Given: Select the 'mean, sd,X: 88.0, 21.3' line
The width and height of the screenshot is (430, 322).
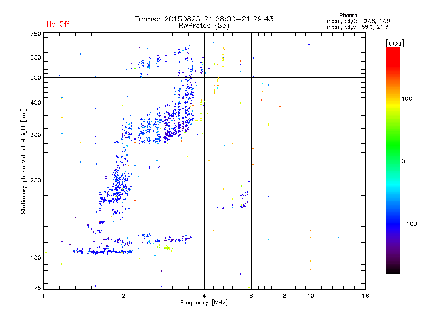Looking at the screenshot, I should click(x=357, y=27).
